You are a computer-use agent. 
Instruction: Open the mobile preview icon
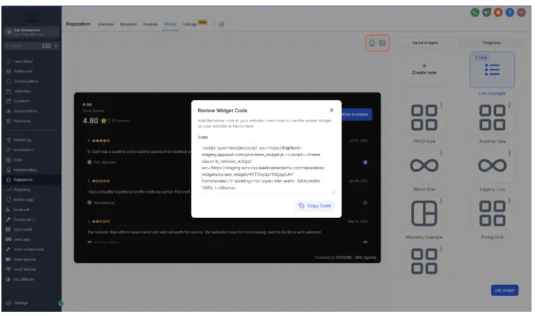(x=372, y=43)
